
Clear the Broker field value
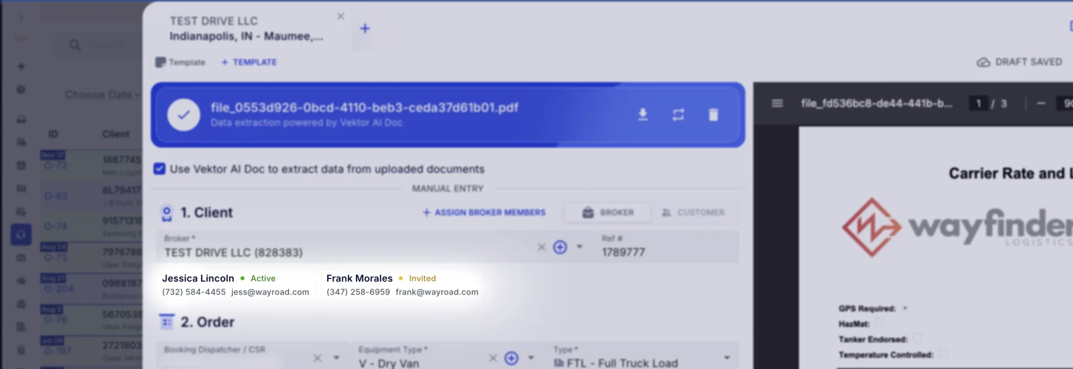coord(541,247)
